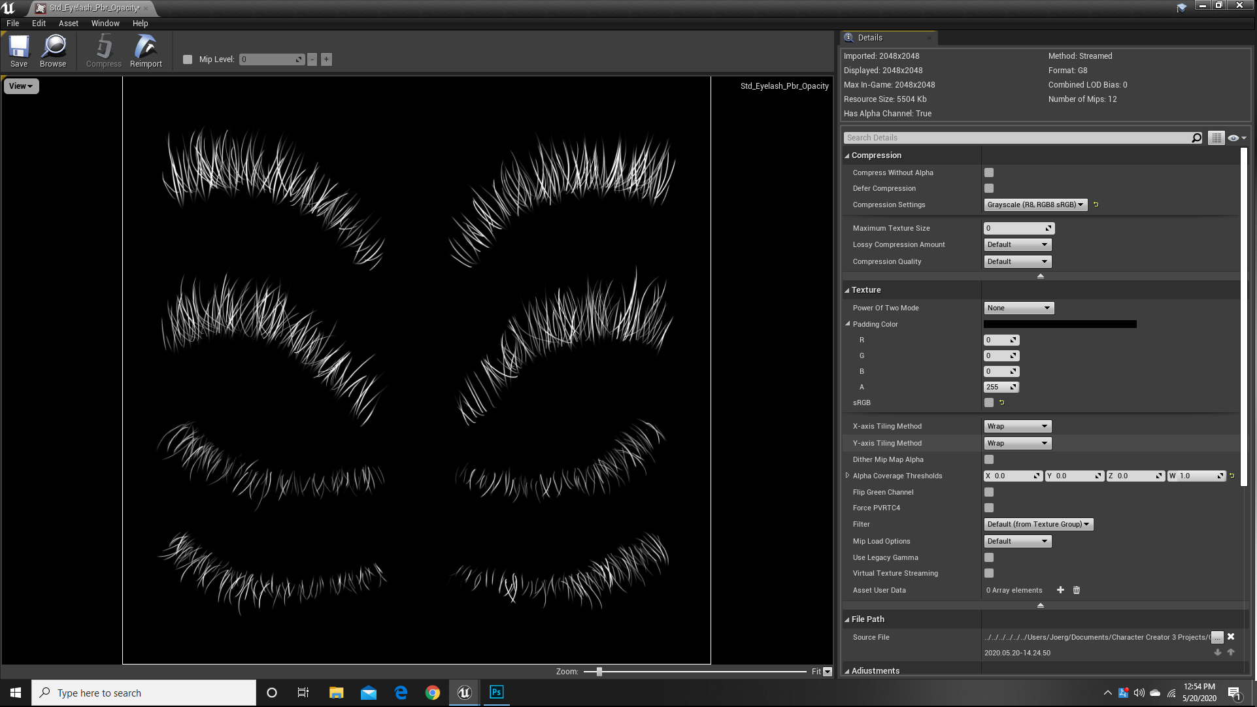Click taskbar search box
This screenshot has height=707, width=1257.
[144, 693]
